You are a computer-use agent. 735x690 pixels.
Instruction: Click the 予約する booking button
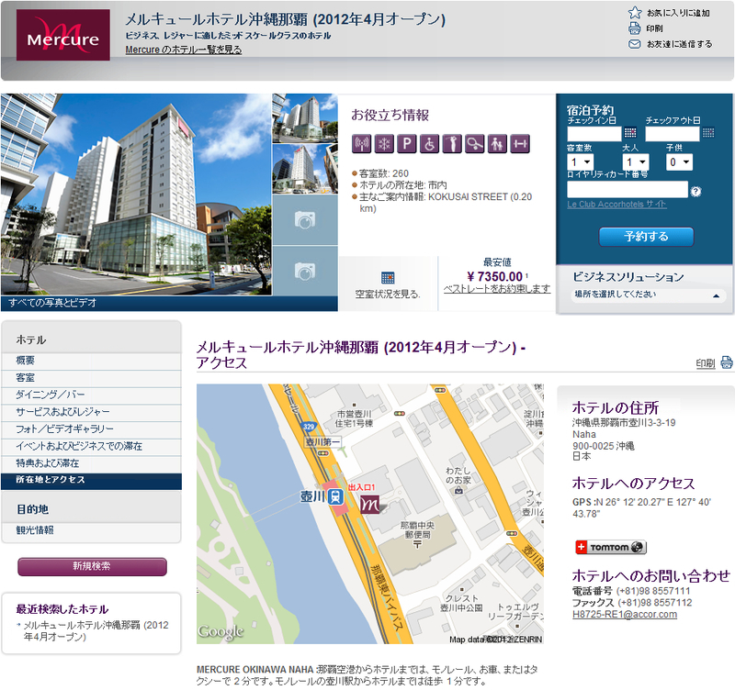[x=646, y=237]
